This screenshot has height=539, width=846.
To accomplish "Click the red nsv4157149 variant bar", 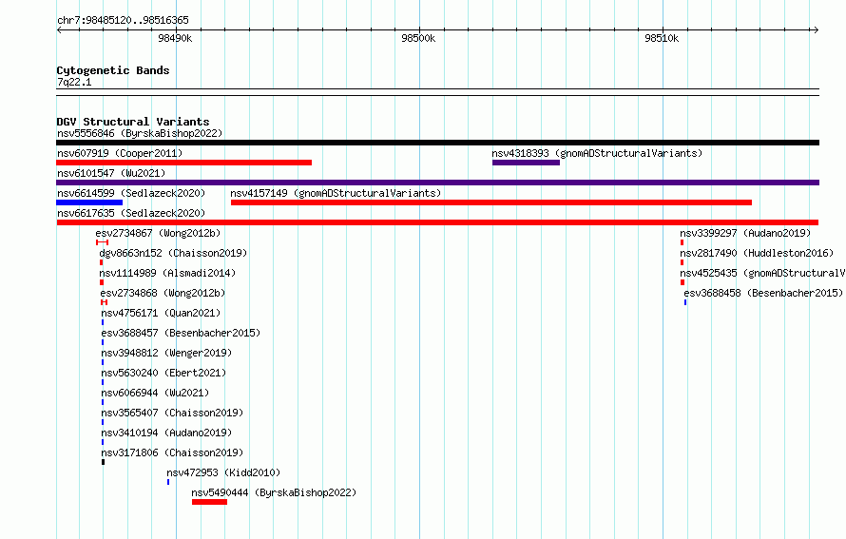I will (491, 202).
